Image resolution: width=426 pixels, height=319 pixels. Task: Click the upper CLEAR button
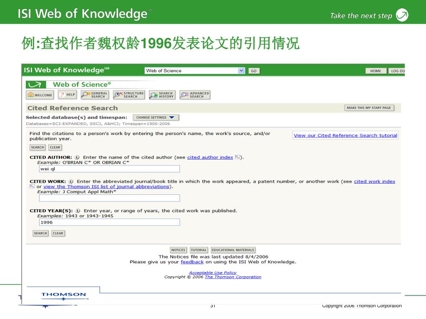(x=55, y=147)
